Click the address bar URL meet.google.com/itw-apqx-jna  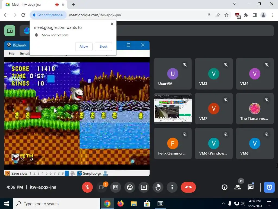tap(95, 15)
